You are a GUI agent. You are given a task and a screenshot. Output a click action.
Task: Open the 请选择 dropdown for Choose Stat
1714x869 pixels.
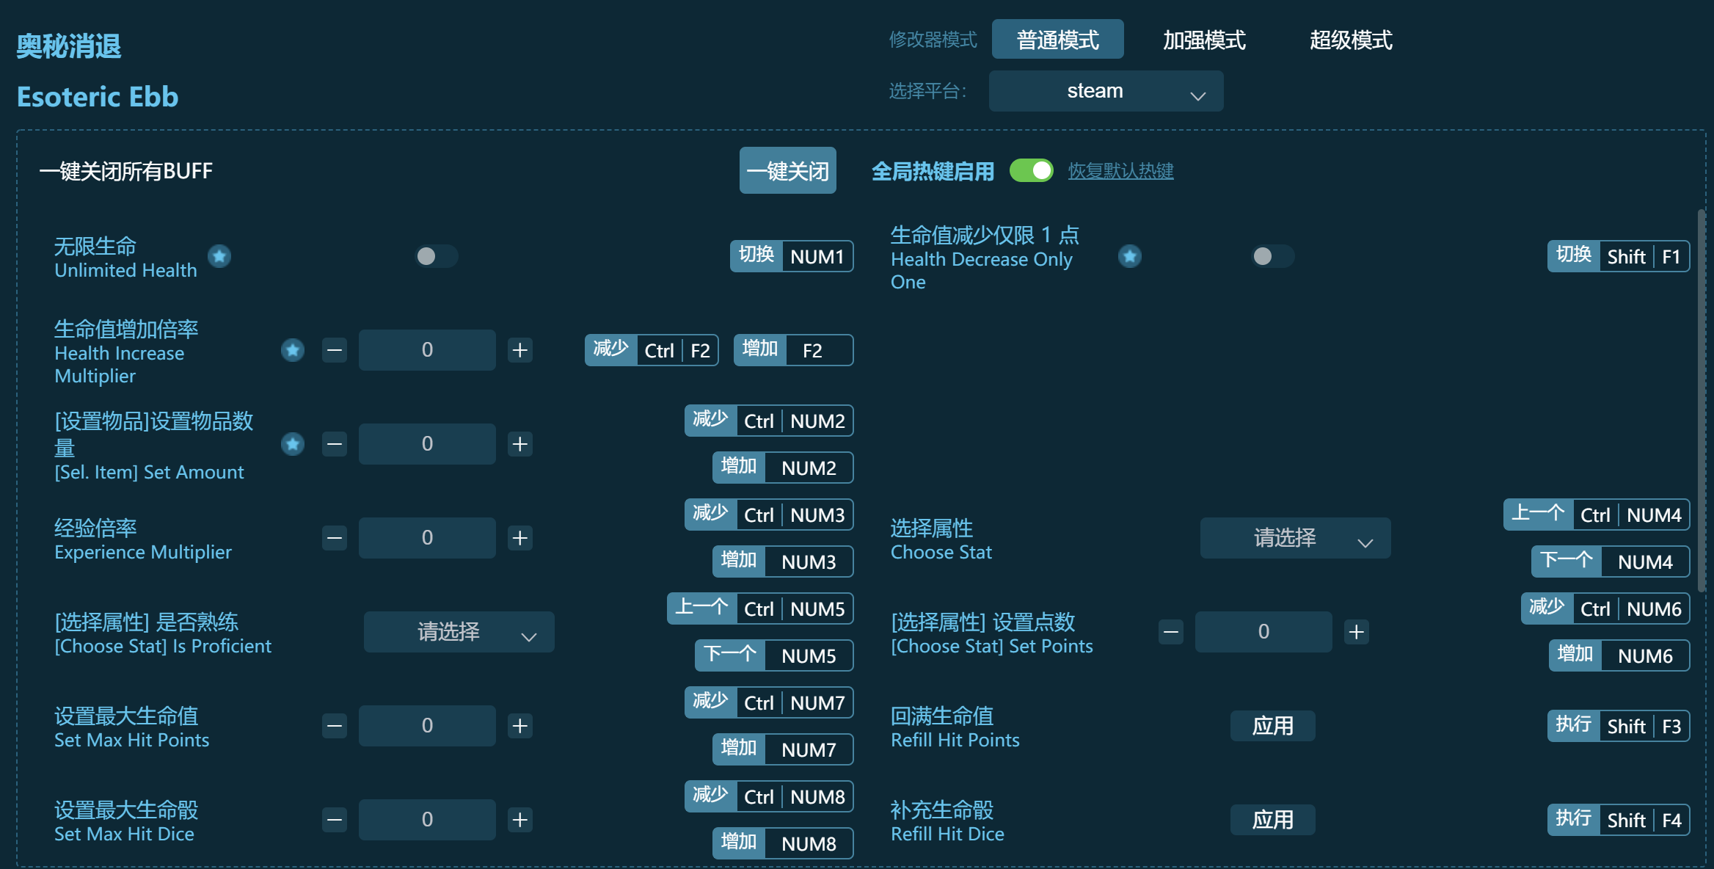(x=1295, y=538)
